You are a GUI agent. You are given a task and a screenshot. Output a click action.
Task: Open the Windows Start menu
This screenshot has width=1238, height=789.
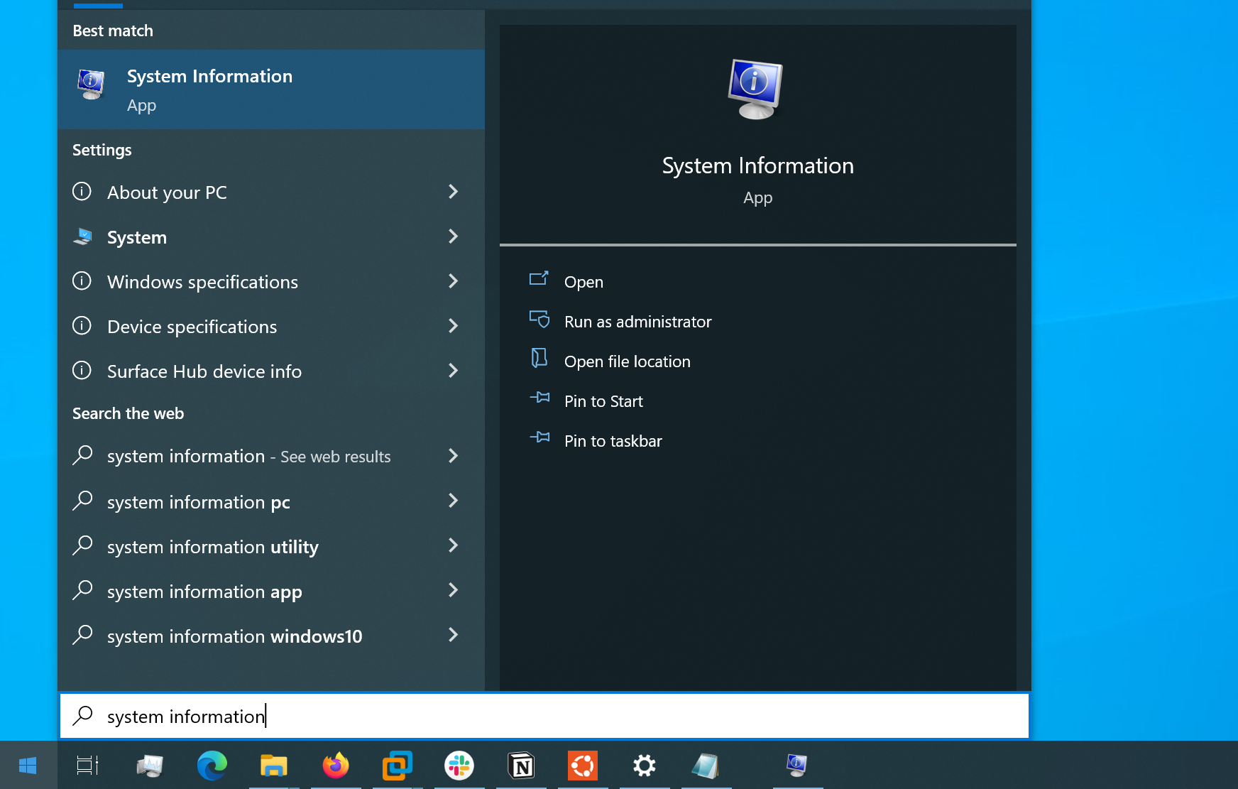point(28,765)
